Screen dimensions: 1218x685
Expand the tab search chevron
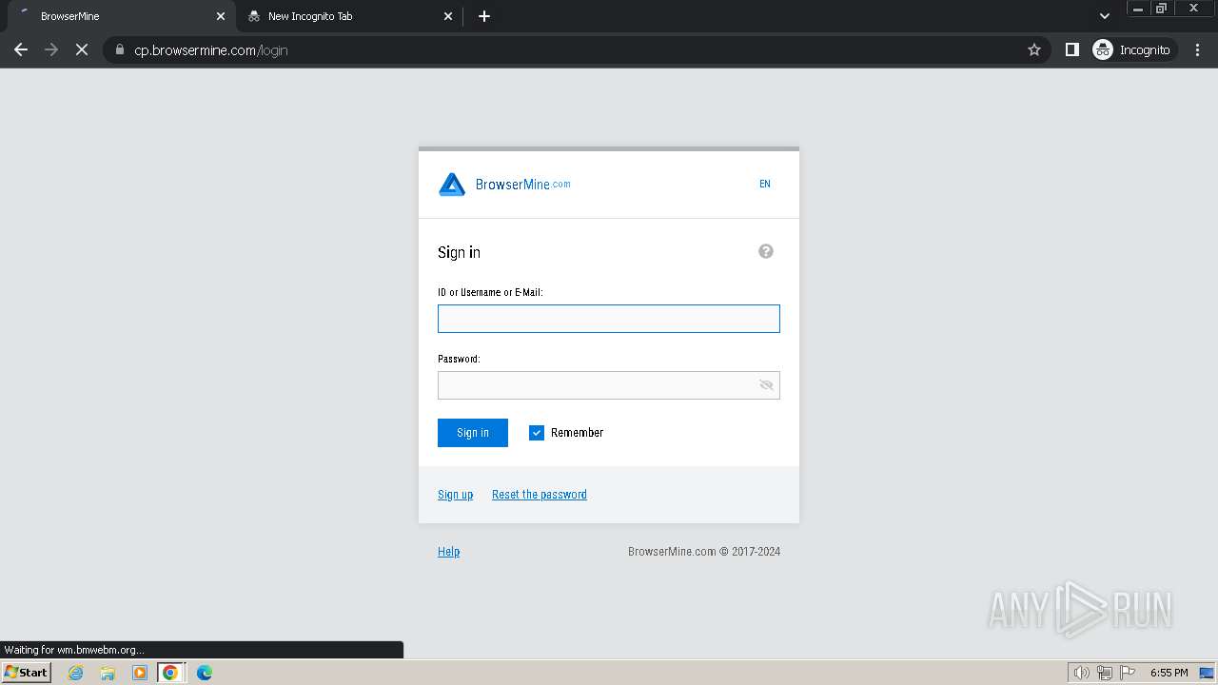click(x=1105, y=16)
